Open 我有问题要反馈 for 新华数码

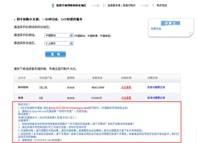click(156, 88)
